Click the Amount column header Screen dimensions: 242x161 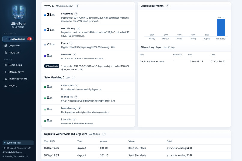tap(104, 141)
